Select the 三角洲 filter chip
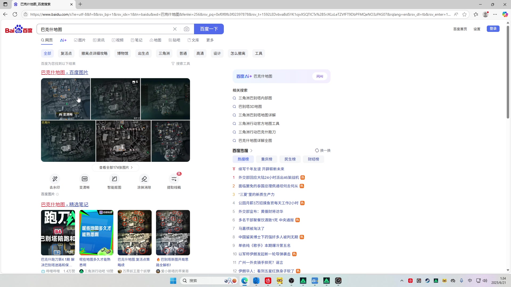 point(164,53)
